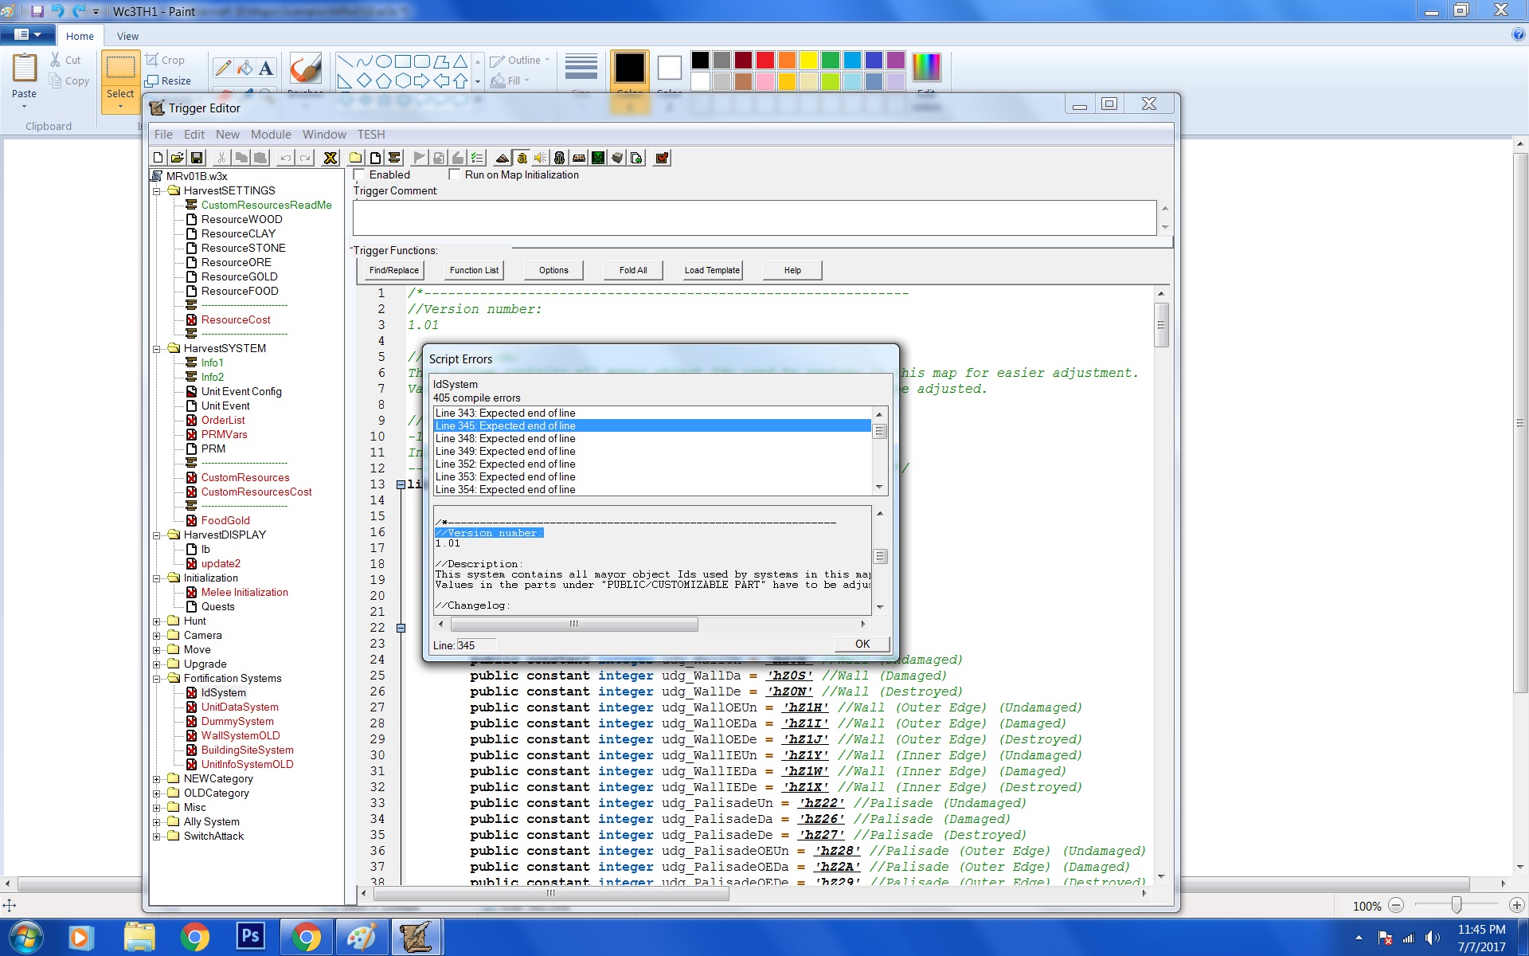Pick the red color swatch in Paint
The width and height of the screenshot is (1529, 956).
(x=765, y=60)
